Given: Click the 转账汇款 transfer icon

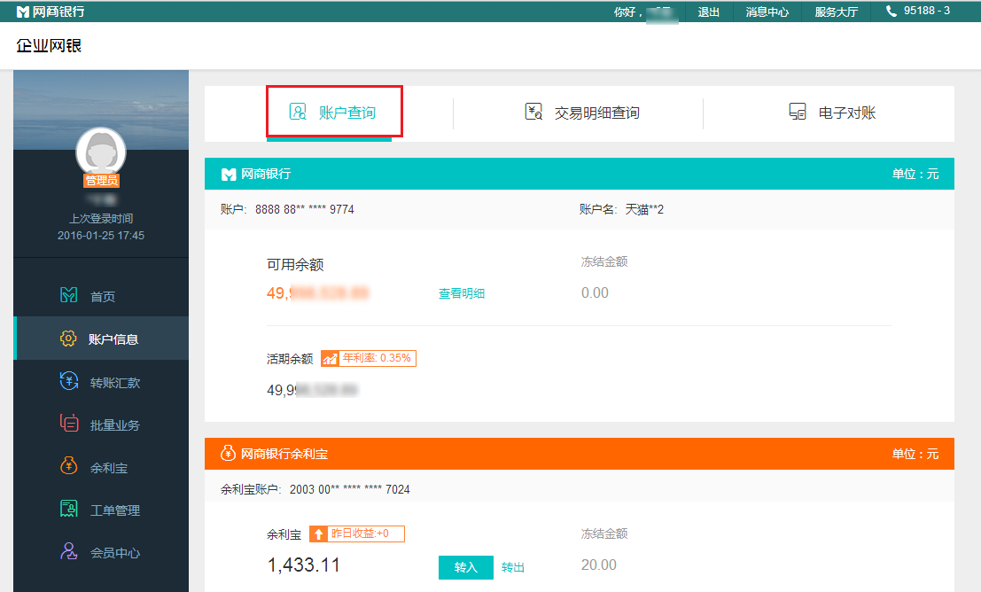Looking at the screenshot, I should point(69,381).
